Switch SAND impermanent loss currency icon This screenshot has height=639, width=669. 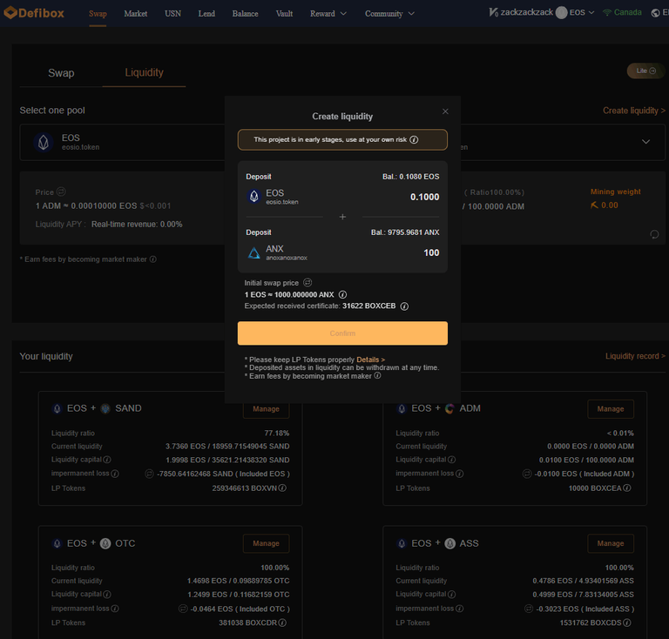(149, 474)
